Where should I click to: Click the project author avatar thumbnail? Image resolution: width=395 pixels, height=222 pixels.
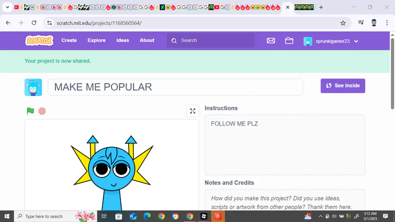[x=33, y=87]
